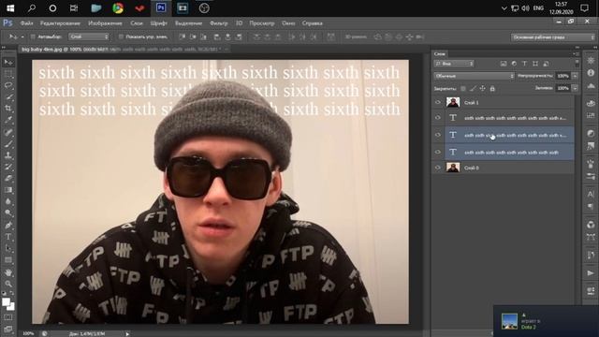Open the layer fill slider arrow
599x337 pixels.
click(x=575, y=88)
